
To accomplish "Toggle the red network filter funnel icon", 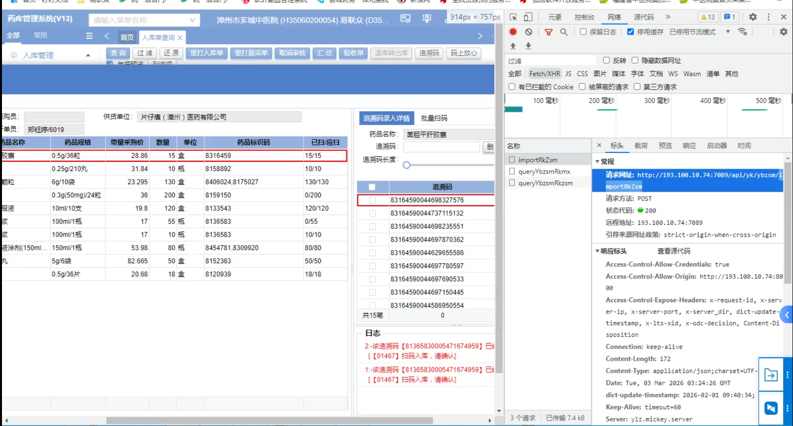I will (x=548, y=32).
